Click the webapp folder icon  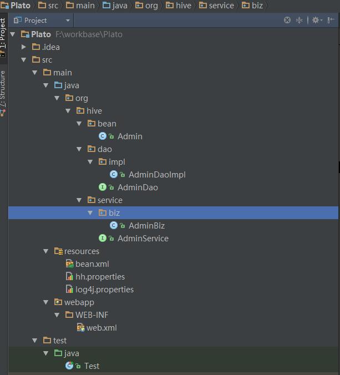coord(58,302)
